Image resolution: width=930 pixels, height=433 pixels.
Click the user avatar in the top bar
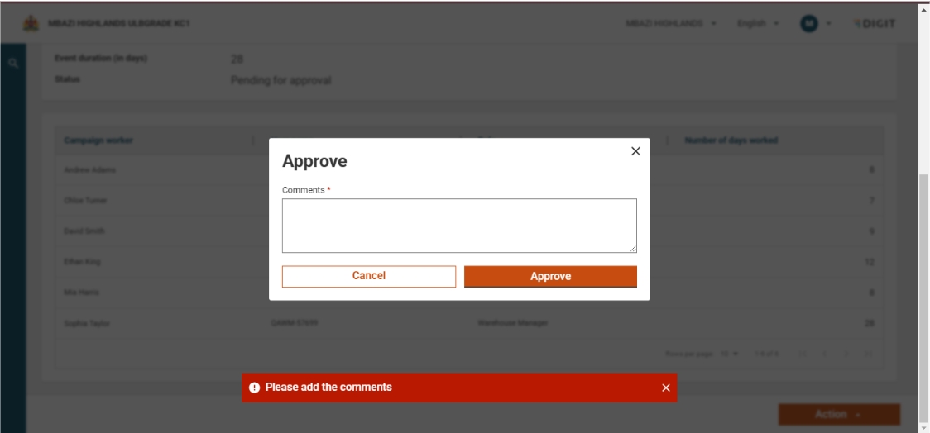(x=808, y=21)
